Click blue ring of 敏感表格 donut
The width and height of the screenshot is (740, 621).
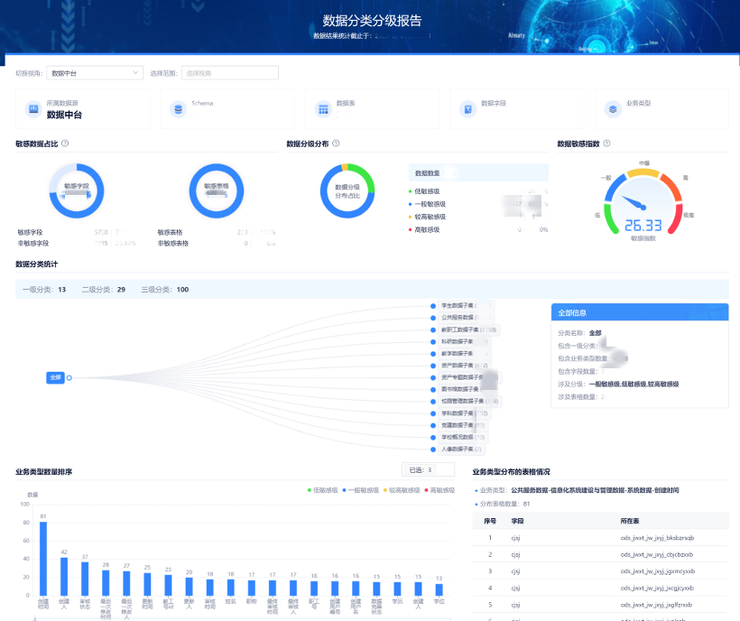point(217,167)
